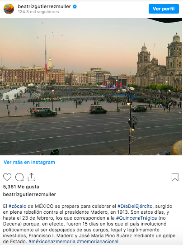Open Ver más en Instagram link

click(x=29, y=162)
